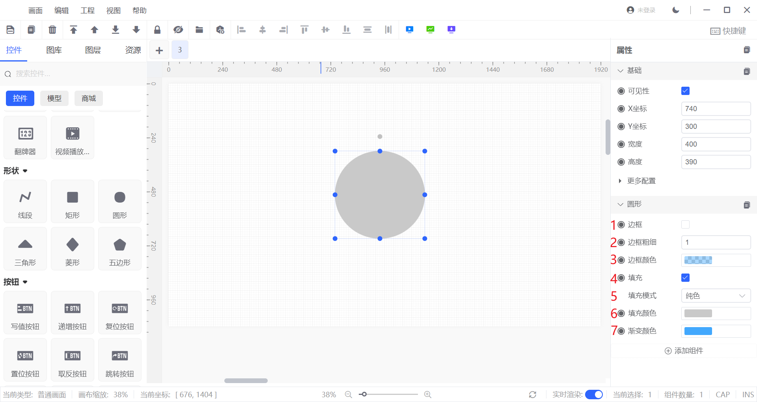Open the 填充颜色 gray color swatch

698,313
